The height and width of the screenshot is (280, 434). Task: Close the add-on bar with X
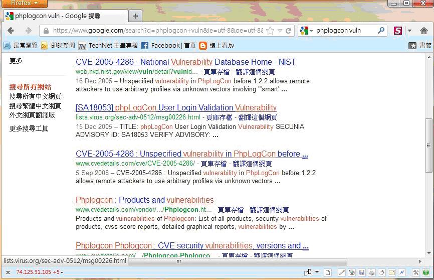pos(8,272)
